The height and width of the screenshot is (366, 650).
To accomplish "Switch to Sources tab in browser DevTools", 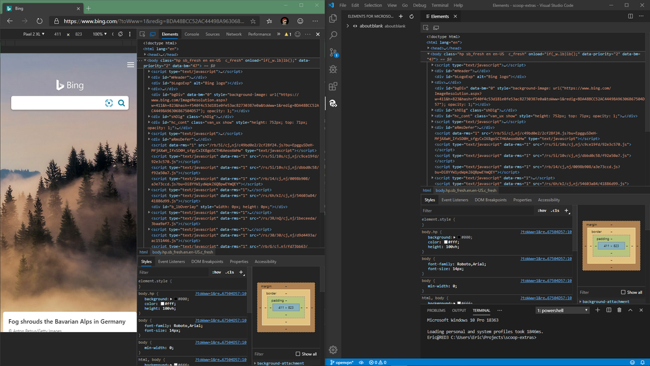I will (x=212, y=35).
